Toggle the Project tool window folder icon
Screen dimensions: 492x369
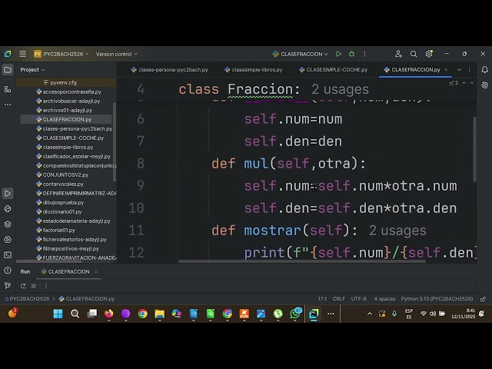[8, 70]
